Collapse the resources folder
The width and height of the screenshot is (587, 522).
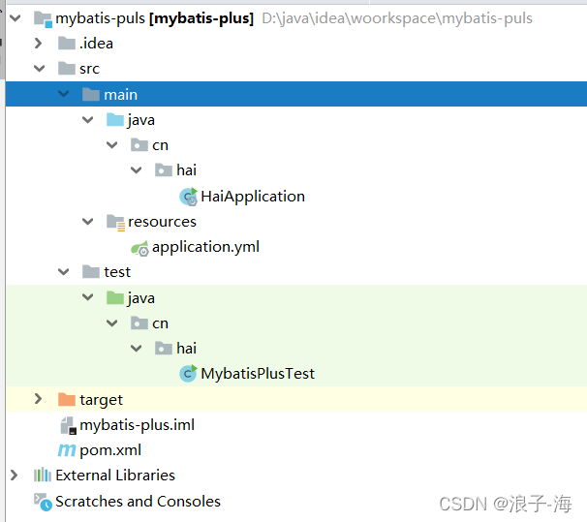point(87,222)
